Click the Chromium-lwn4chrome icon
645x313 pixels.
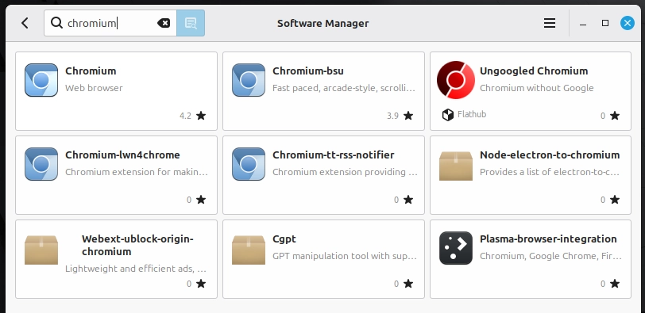click(41, 164)
